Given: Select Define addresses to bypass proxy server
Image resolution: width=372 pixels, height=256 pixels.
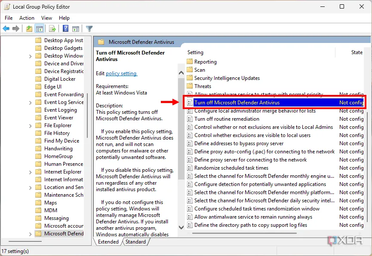Looking at the screenshot, I should (239, 143).
